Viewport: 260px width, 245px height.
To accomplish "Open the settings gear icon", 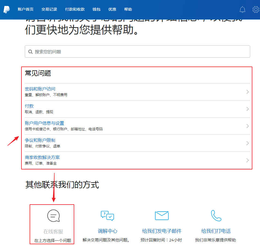I will coord(256,10).
